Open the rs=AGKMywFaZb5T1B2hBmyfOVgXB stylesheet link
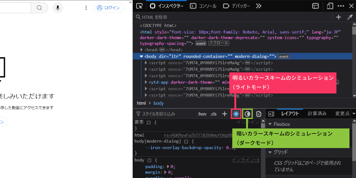The height and width of the screenshot is (178, 356). pos(198,135)
